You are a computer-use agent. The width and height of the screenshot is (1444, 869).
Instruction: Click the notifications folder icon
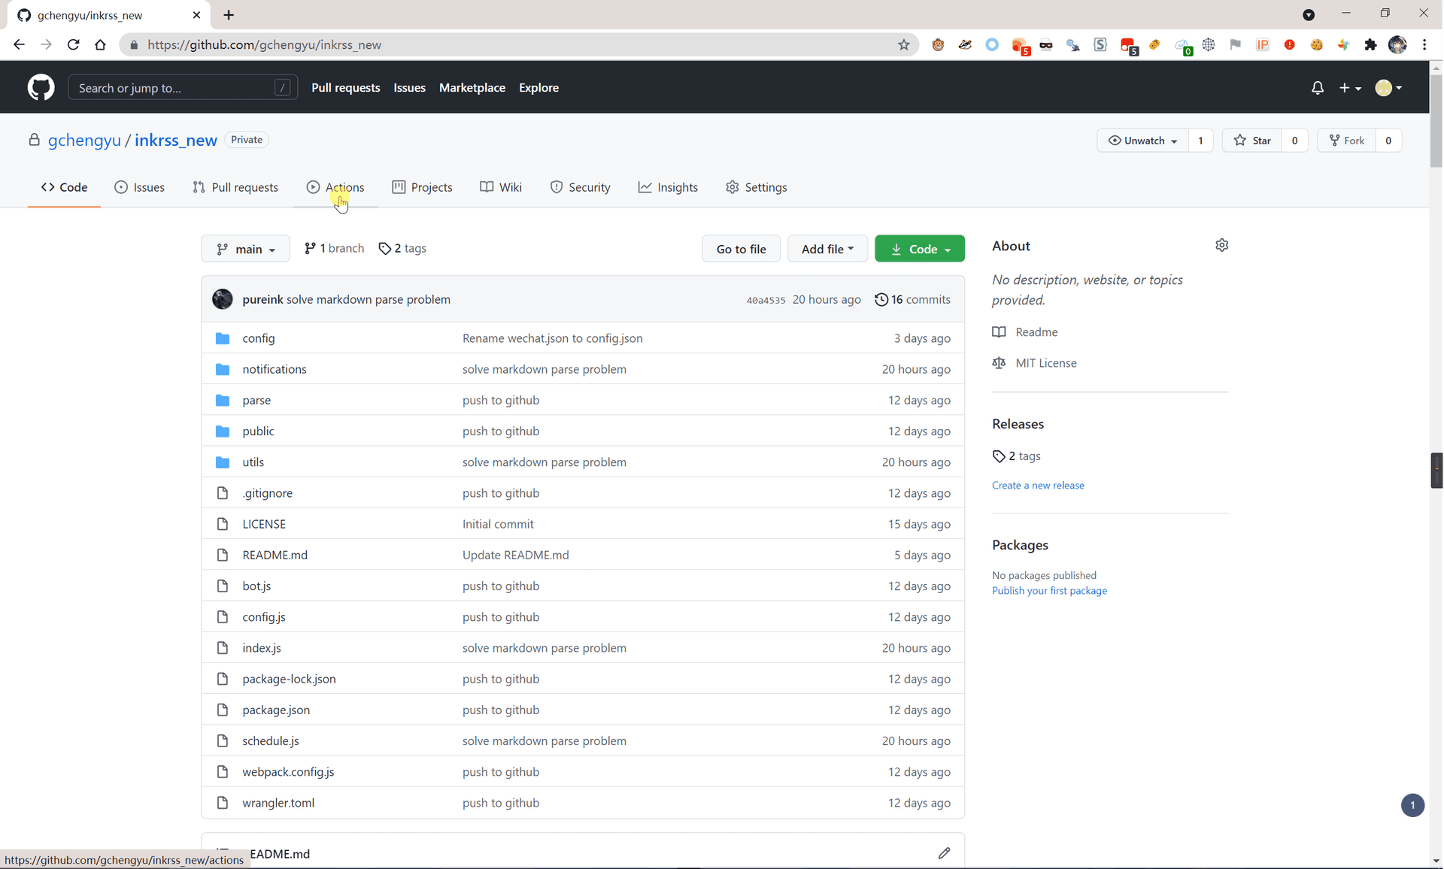point(222,369)
